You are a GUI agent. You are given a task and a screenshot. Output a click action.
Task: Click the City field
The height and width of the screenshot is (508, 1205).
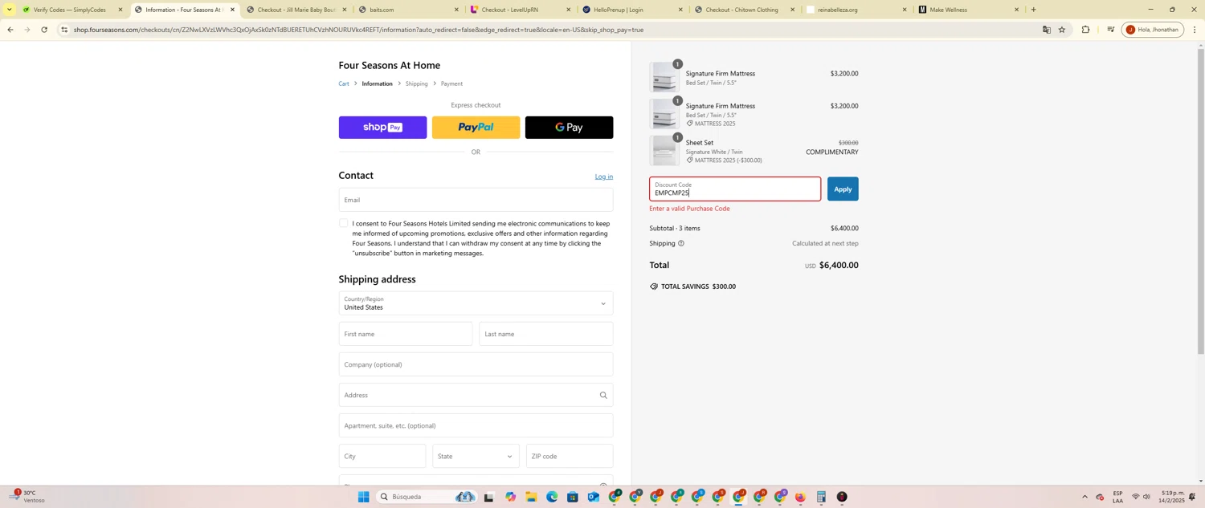pos(382,457)
